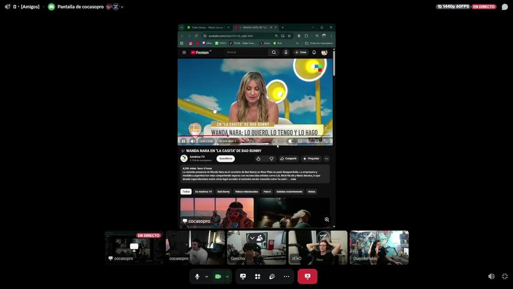This screenshot has width=513, height=289.
Task: Open YouTube player settings gear
Action: (x=308, y=141)
